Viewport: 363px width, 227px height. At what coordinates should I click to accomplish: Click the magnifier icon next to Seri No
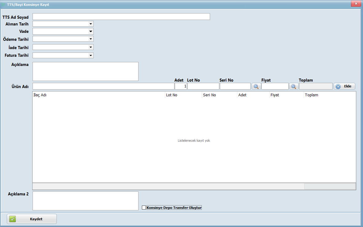click(256, 87)
